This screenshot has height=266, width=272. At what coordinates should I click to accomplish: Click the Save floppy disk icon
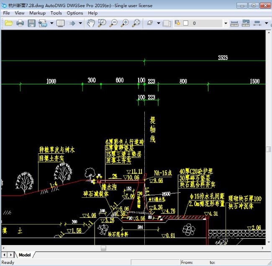tap(31, 23)
